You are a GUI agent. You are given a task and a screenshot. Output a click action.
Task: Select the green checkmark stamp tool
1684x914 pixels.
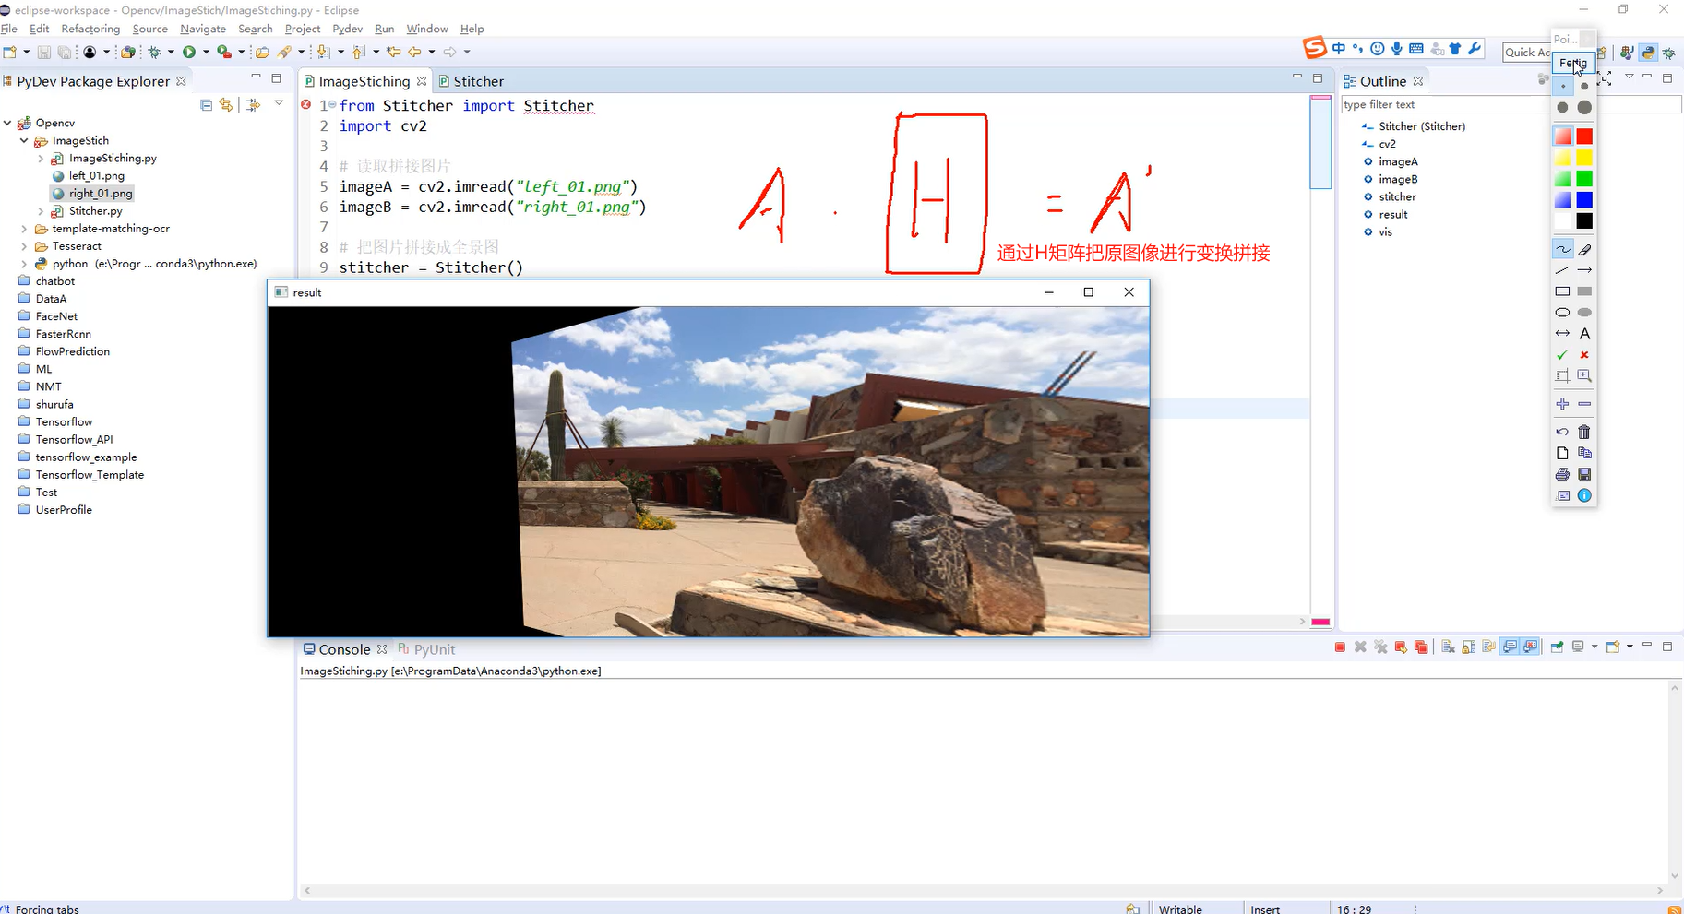click(x=1562, y=355)
